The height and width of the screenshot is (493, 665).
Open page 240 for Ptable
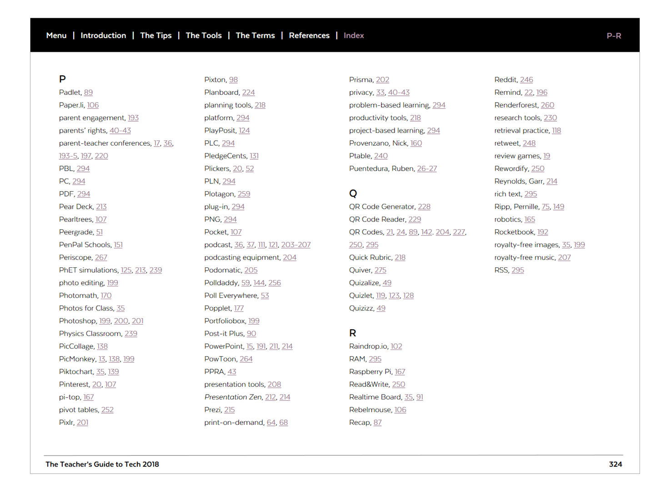click(x=381, y=156)
